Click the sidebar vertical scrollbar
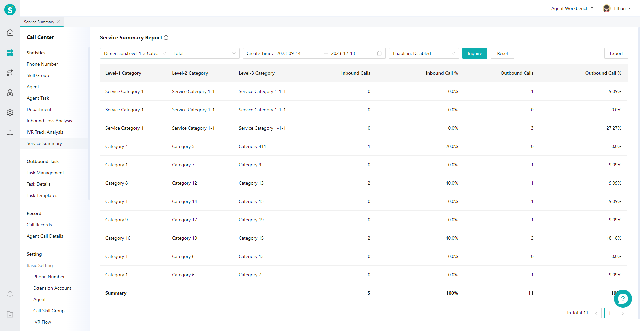Viewport: 640px width, 331px height. tap(89, 123)
